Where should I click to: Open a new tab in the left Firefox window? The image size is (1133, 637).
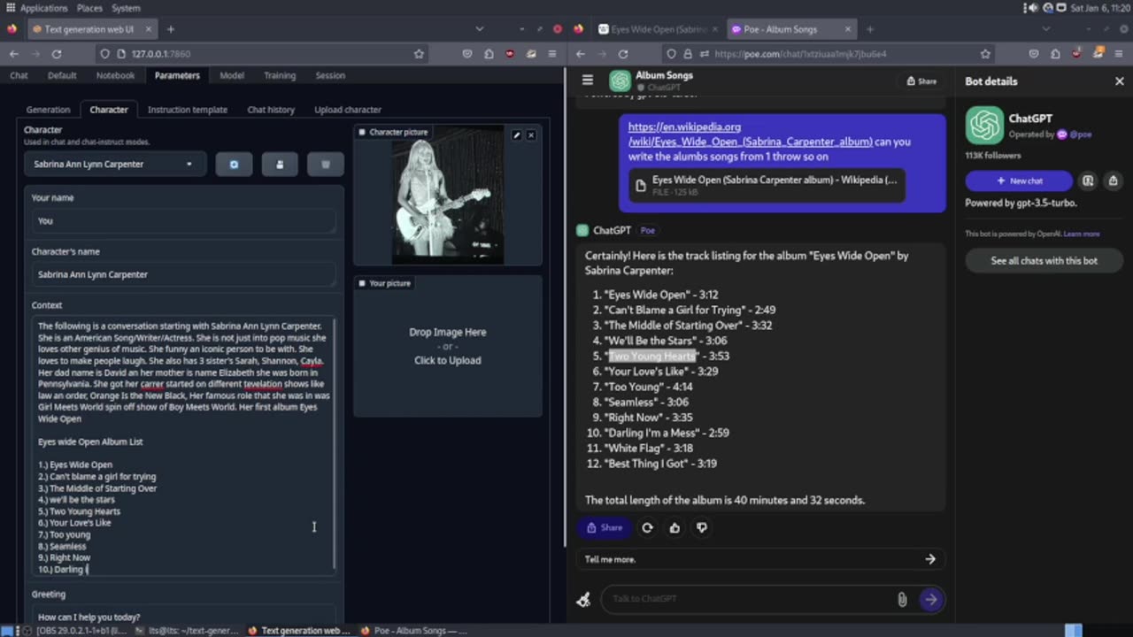[171, 29]
